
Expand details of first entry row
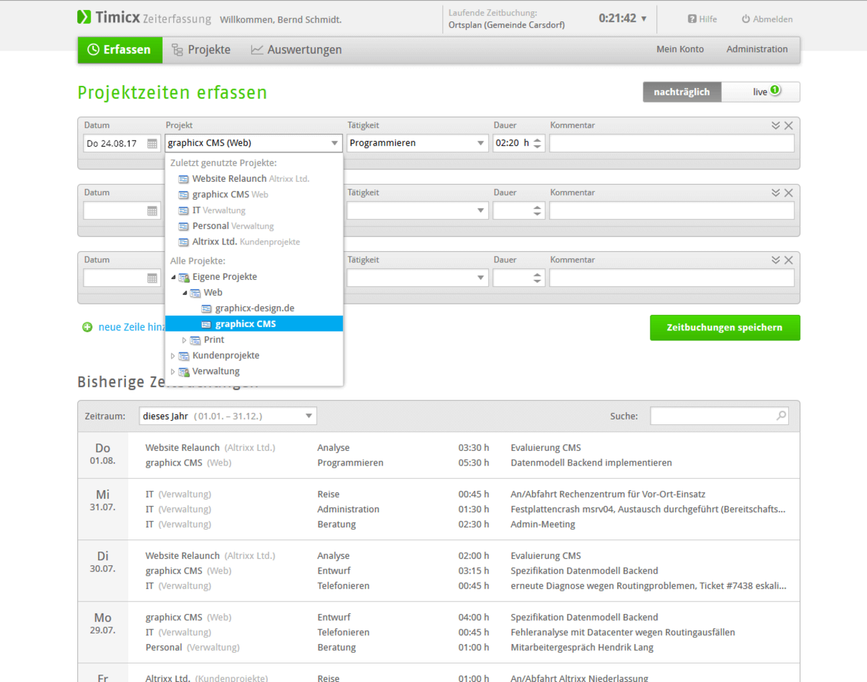775,126
